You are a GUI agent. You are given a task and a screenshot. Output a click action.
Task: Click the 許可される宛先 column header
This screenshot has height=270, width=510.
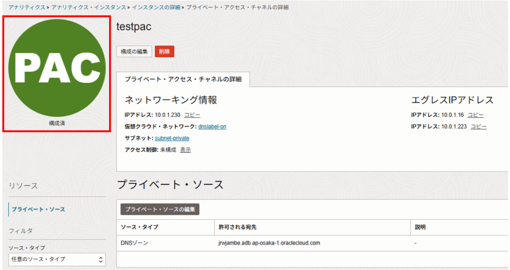click(x=237, y=227)
